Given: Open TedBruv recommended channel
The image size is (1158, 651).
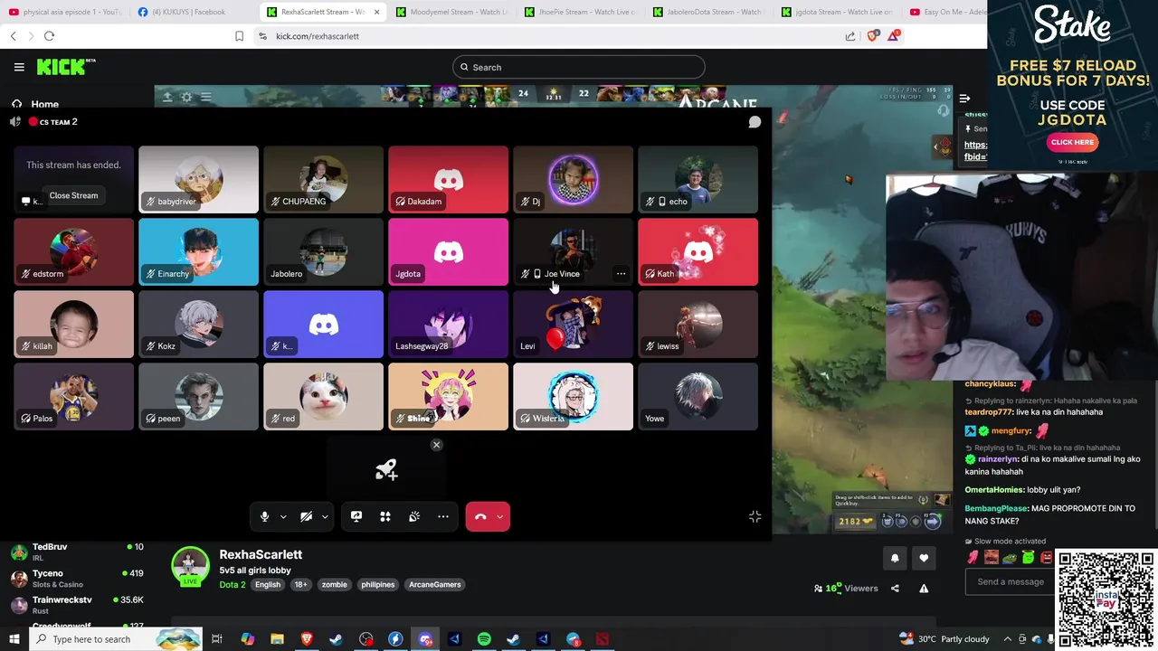Looking at the screenshot, I should [77, 552].
